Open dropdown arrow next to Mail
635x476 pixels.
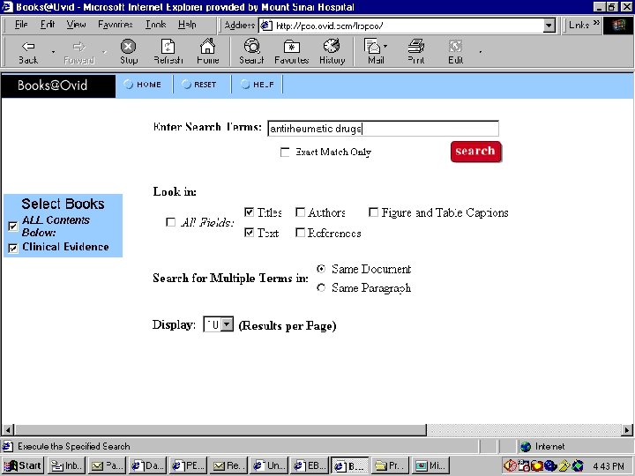[x=385, y=46]
